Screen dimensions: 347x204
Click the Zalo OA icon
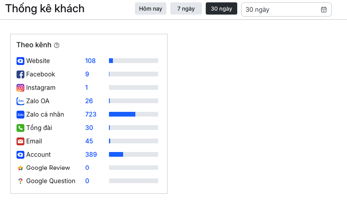click(20, 101)
